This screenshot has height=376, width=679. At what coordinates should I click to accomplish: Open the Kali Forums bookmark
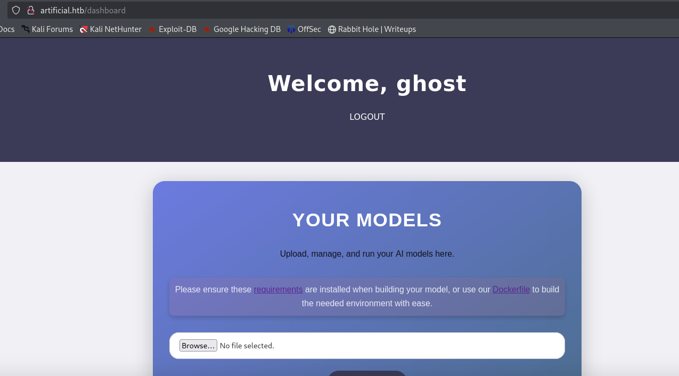pos(47,29)
